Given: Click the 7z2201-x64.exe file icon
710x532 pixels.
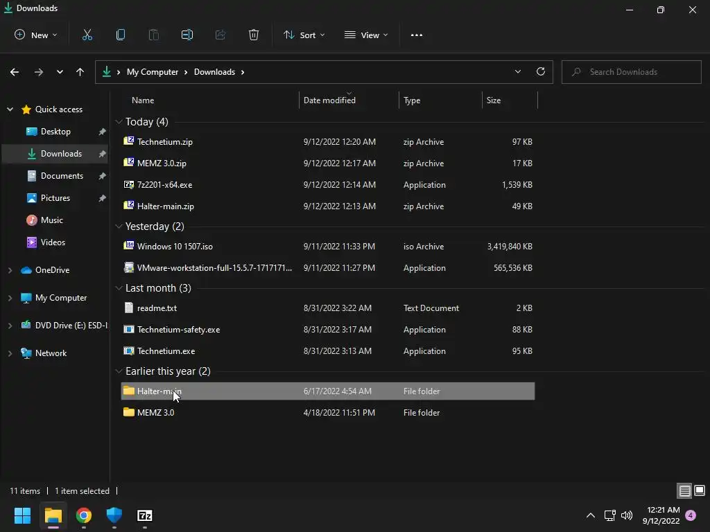Looking at the screenshot, I should pyautogui.click(x=128, y=184).
